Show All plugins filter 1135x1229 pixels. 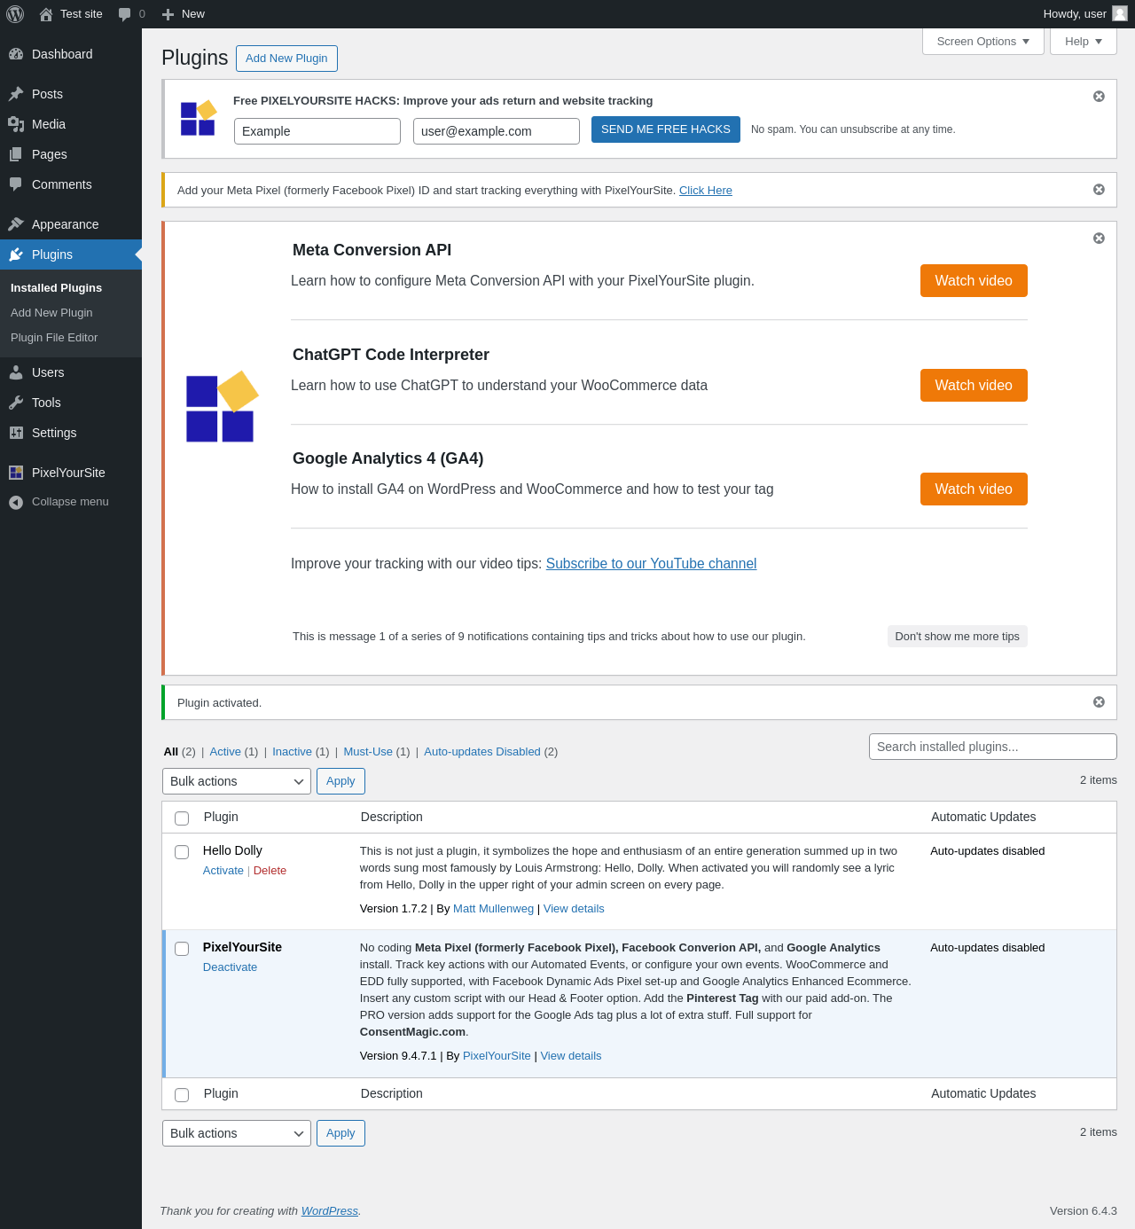coord(171,751)
